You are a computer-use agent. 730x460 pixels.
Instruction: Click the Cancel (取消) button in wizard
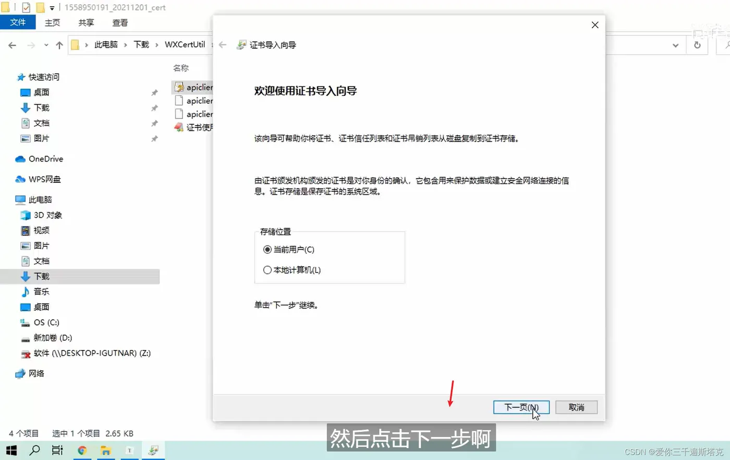pos(576,407)
